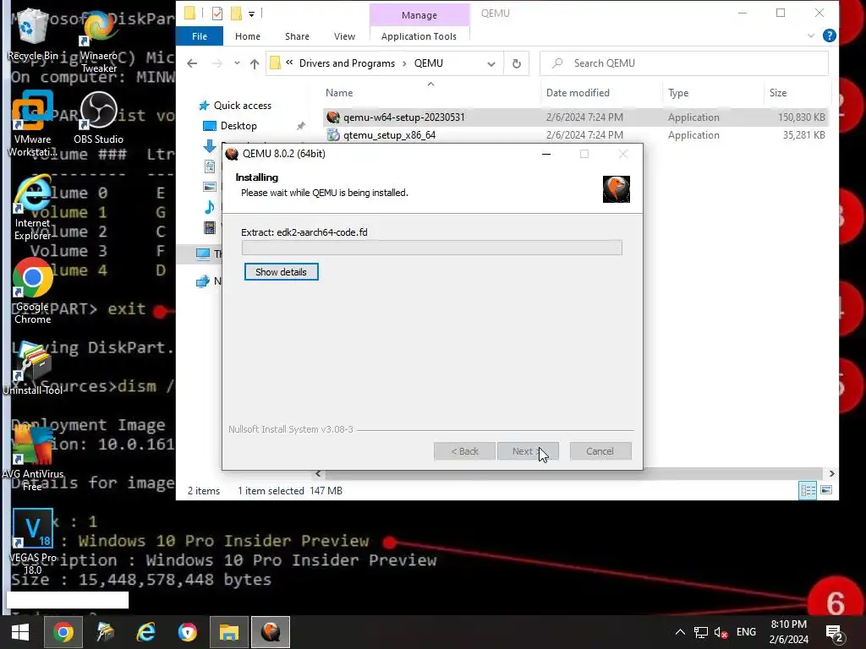Click the muted speaker tray icon
This screenshot has height=649, width=866.
pos(721,632)
